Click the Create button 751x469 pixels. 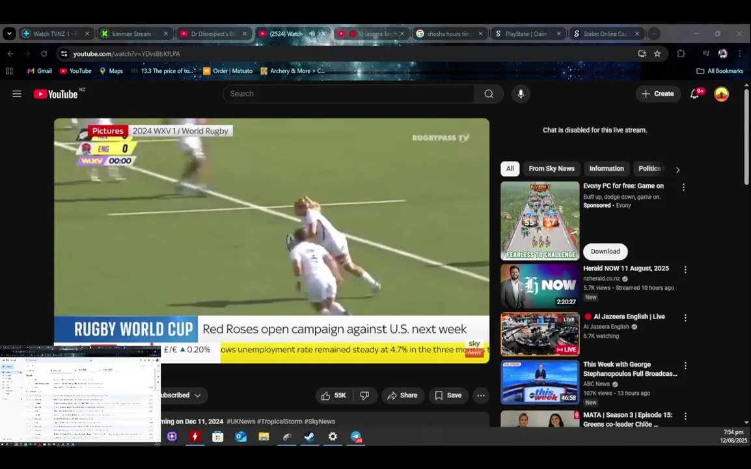[x=658, y=94]
